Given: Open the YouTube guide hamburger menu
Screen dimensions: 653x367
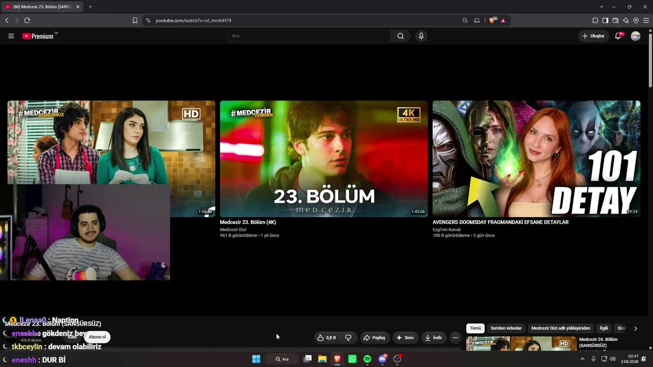Looking at the screenshot, I should tap(11, 36).
